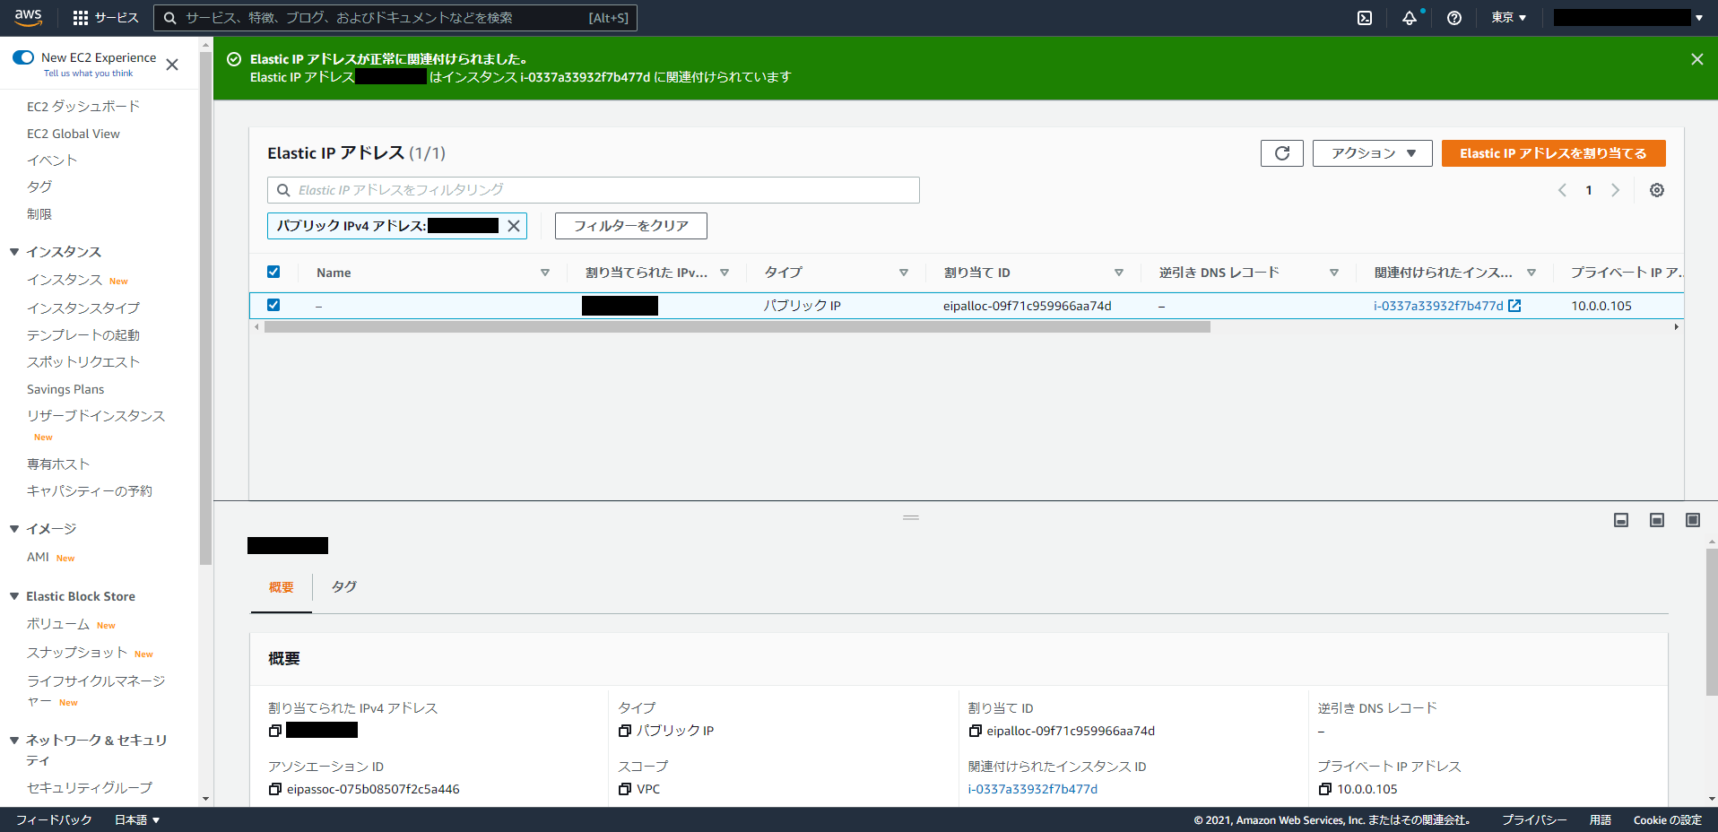This screenshot has width=1718, height=832.
Task: Open the アクション dropdown
Action: (1373, 153)
